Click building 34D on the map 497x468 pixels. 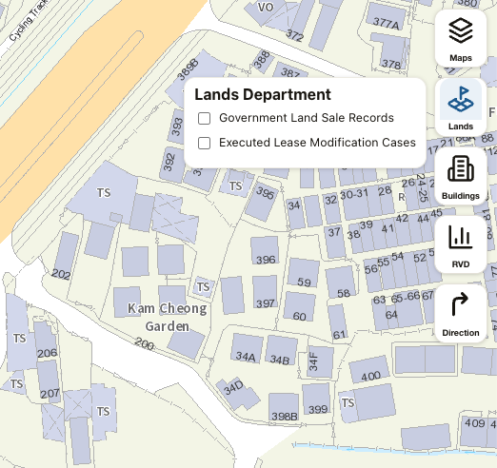[x=237, y=393]
